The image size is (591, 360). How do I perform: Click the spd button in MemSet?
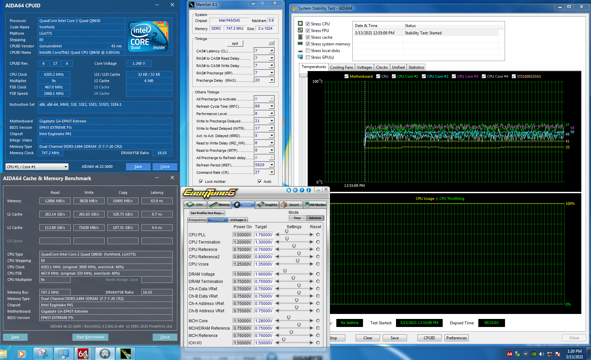point(235,43)
